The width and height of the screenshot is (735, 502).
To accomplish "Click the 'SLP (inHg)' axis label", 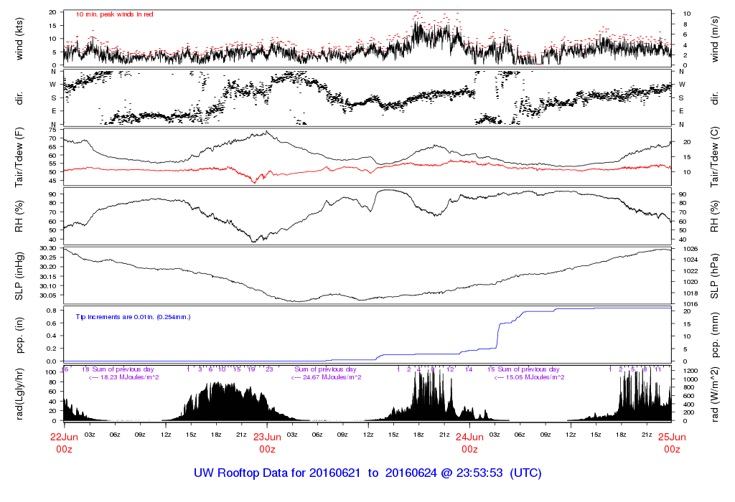I will pyautogui.click(x=19, y=276).
